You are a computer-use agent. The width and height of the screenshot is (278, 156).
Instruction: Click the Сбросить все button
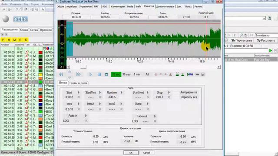(x=189, y=97)
